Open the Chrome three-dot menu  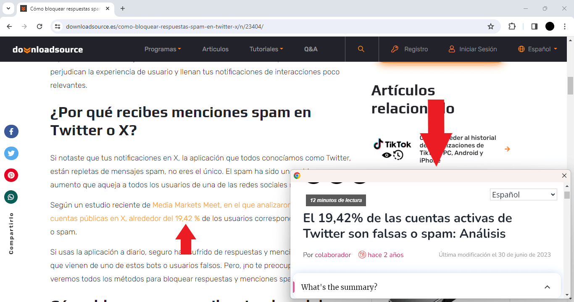coord(564,26)
